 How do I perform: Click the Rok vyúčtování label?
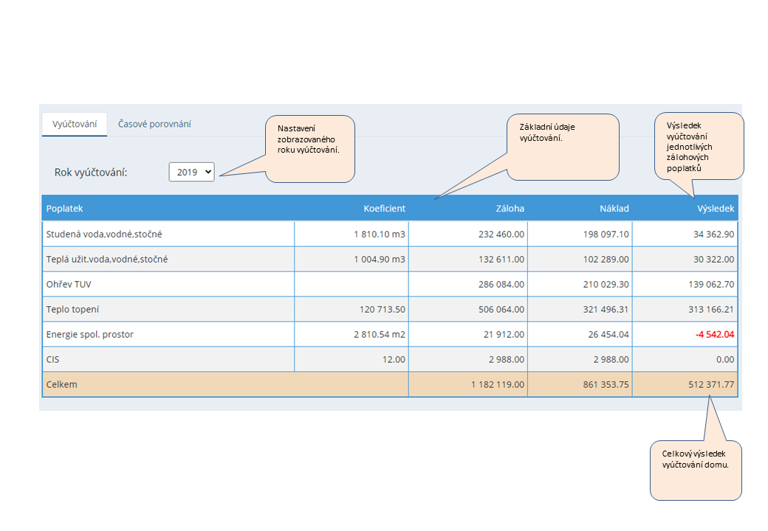pyautogui.click(x=91, y=173)
